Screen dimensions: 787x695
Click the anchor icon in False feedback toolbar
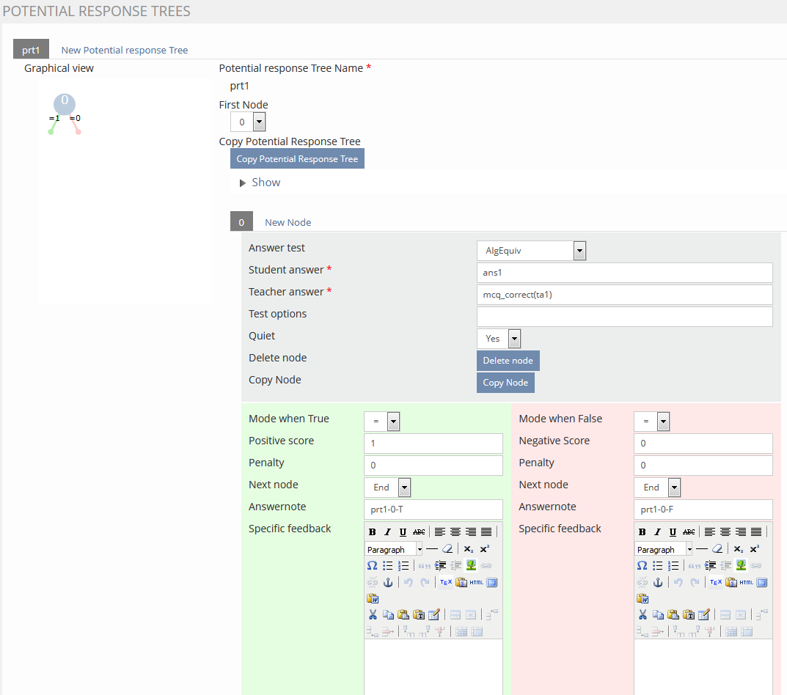click(658, 583)
